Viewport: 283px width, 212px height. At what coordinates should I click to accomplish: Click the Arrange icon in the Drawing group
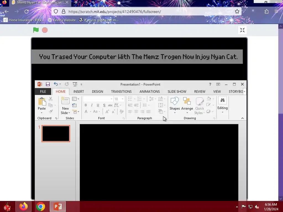tap(187, 101)
